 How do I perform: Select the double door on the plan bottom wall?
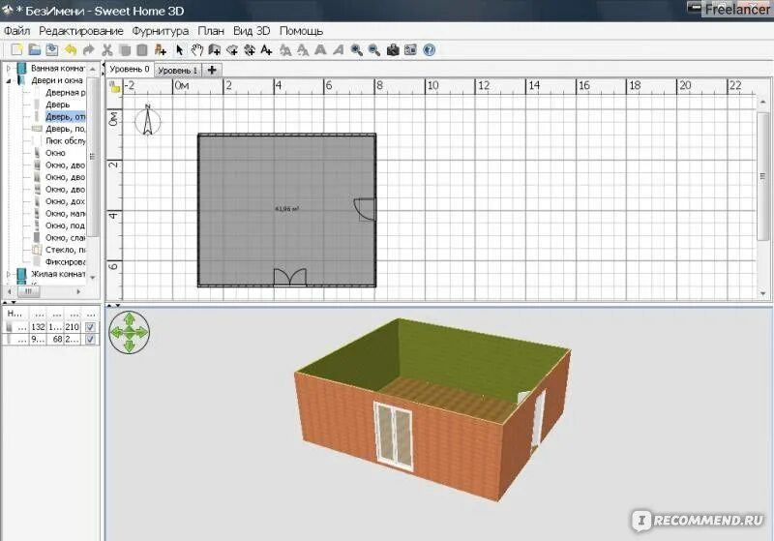pos(289,277)
